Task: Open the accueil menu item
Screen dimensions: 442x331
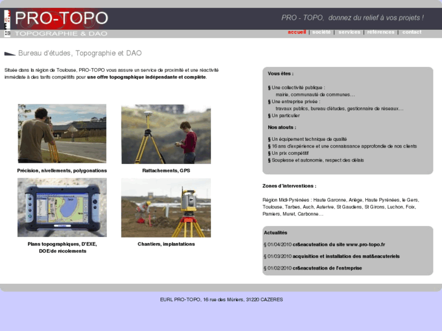Action: [x=297, y=32]
